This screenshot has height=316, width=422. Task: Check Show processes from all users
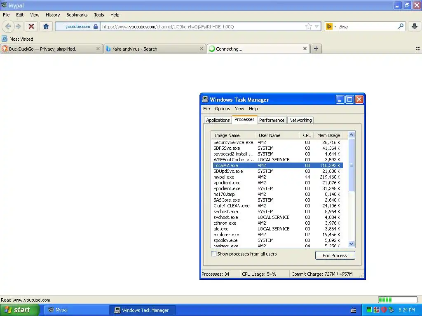point(214,253)
